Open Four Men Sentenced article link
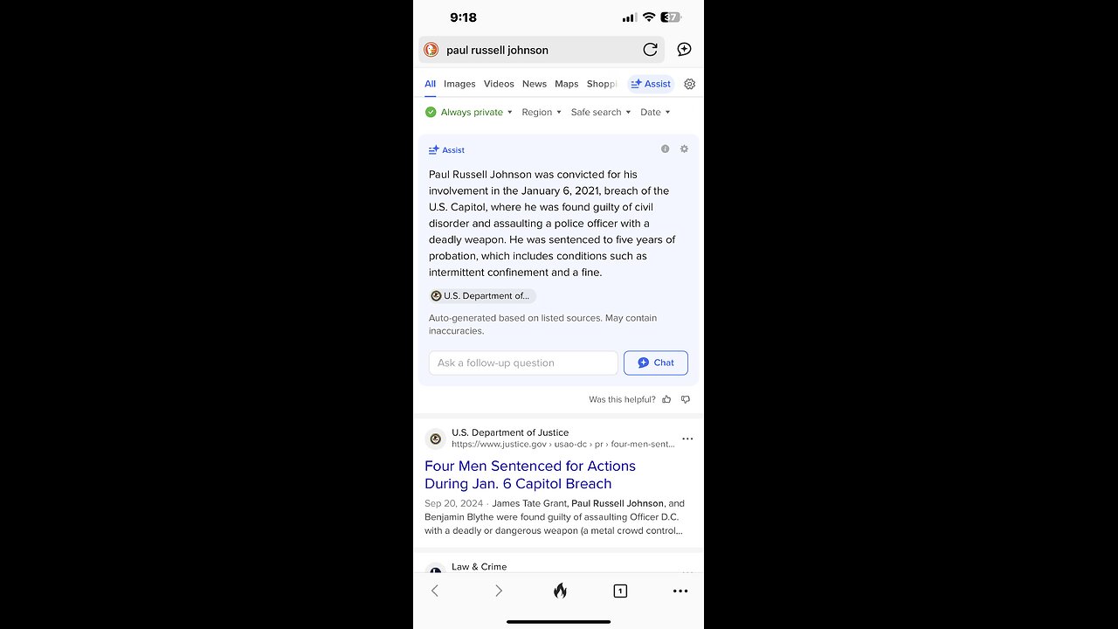Image resolution: width=1118 pixels, height=629 pixels. [530, 474]
